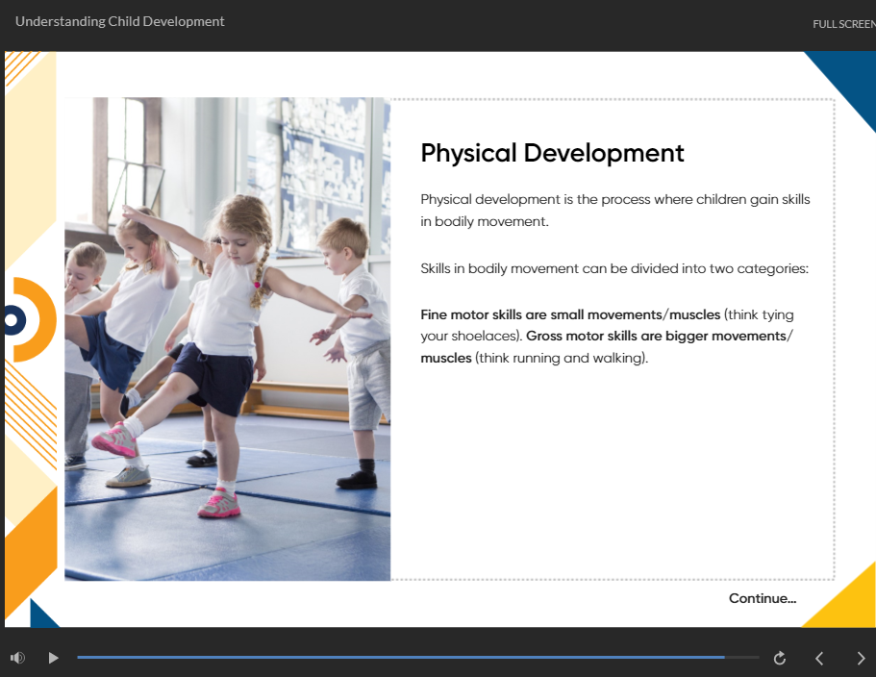Jump to the unfilled gray end of the seekbar
Viewport: 876px width, 677px height.
[742, 658]
